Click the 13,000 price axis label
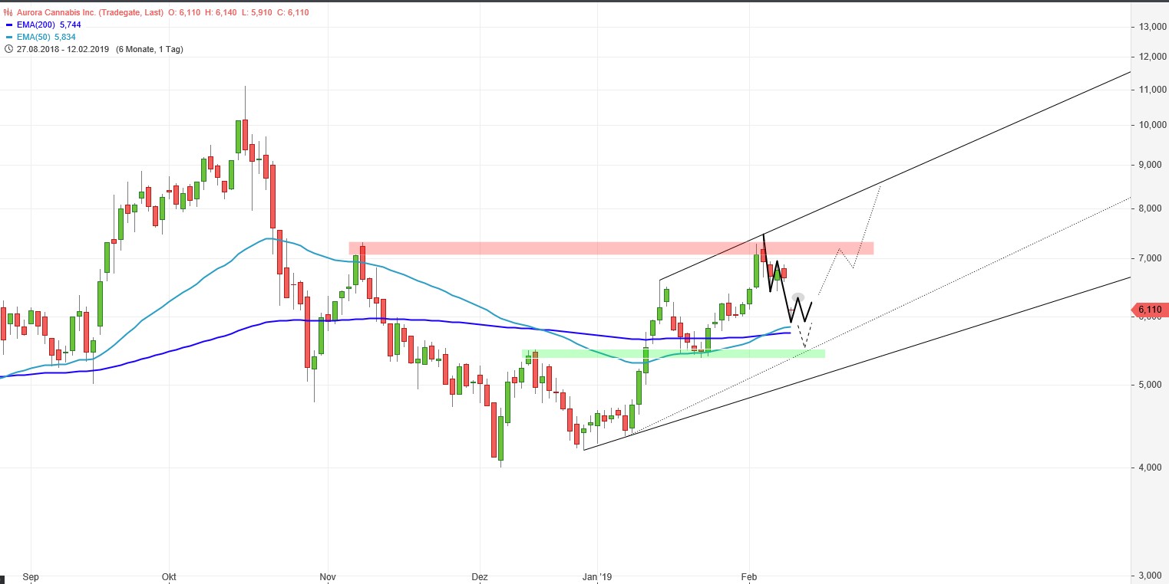Image resolution: width=1169 pixels, height=584 pixels. tap(1152, 27)
